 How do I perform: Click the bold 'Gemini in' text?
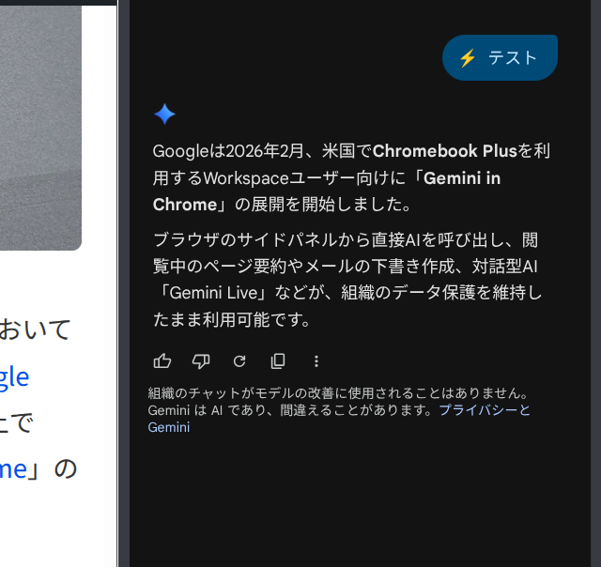pyautogui.click(x=462, y=178)
